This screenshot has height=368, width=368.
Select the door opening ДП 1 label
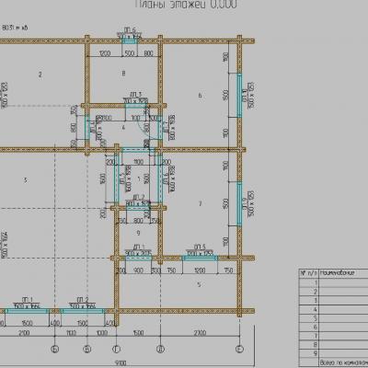click(x=139, y=247)
